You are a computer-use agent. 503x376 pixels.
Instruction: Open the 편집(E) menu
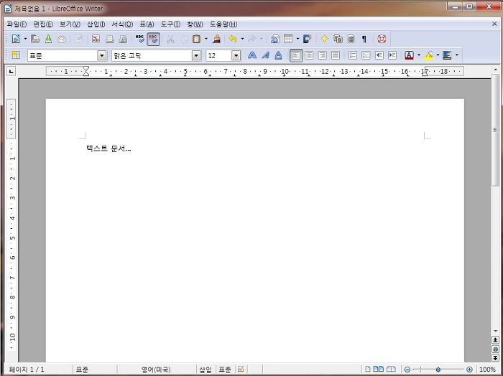coord(43,24)
